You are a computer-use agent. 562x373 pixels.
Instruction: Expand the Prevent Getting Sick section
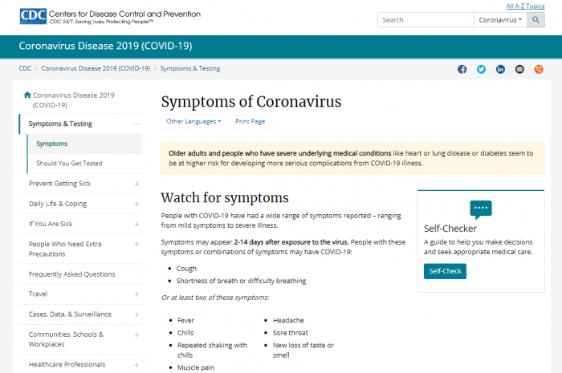pyautogui.click(x=136, y=184)
